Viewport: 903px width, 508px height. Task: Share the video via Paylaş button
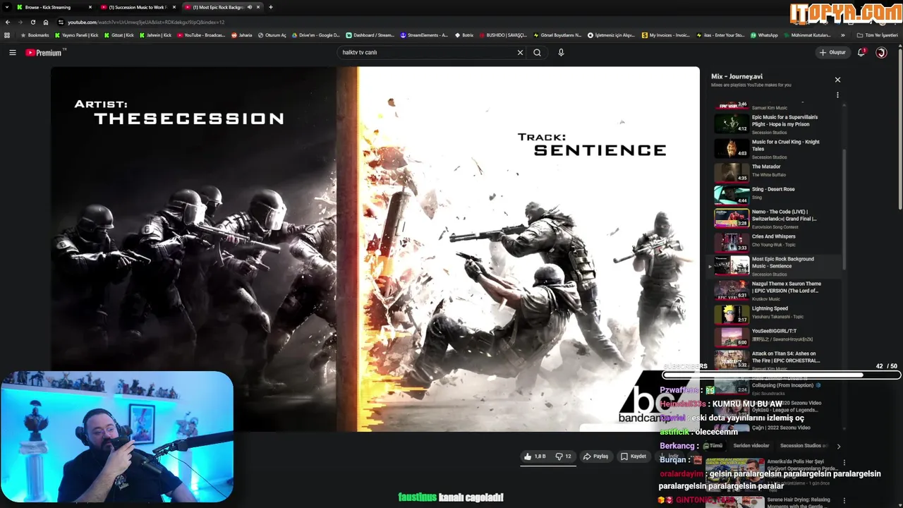[596, 456]
